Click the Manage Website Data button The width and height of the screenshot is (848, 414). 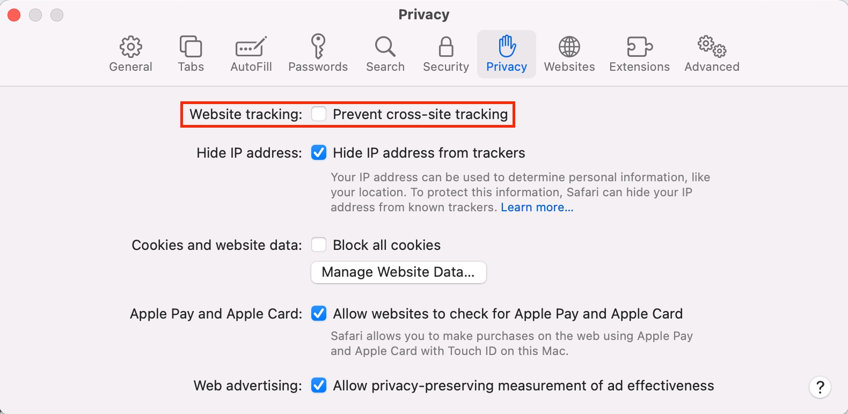tap(398, 272)
